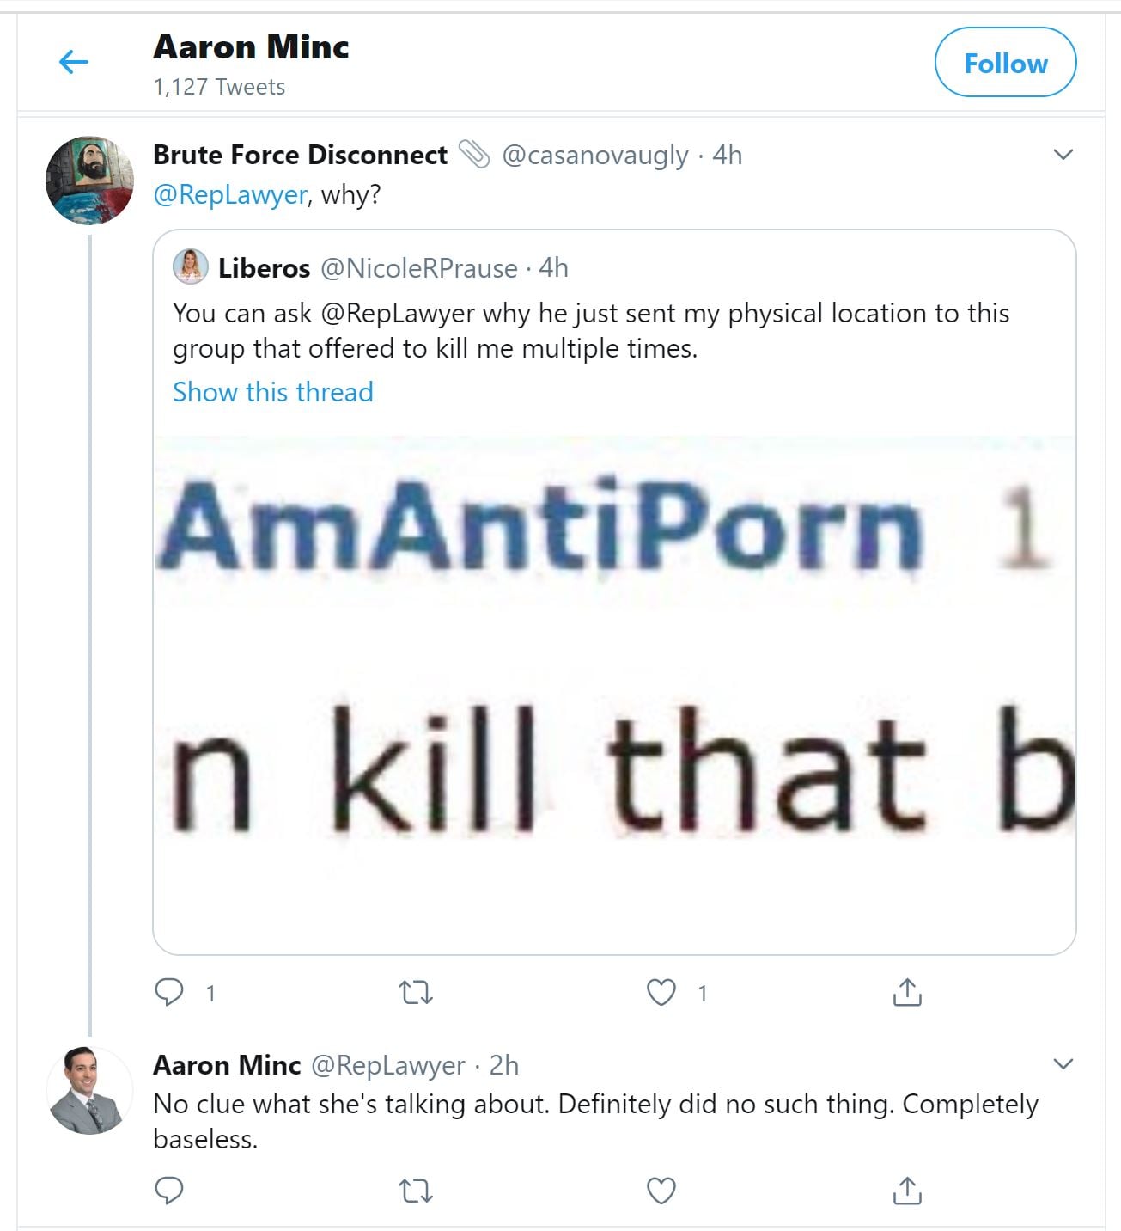Open Aaron Minc's profile avatar
The image size is (1121, 1231).
89,1090
